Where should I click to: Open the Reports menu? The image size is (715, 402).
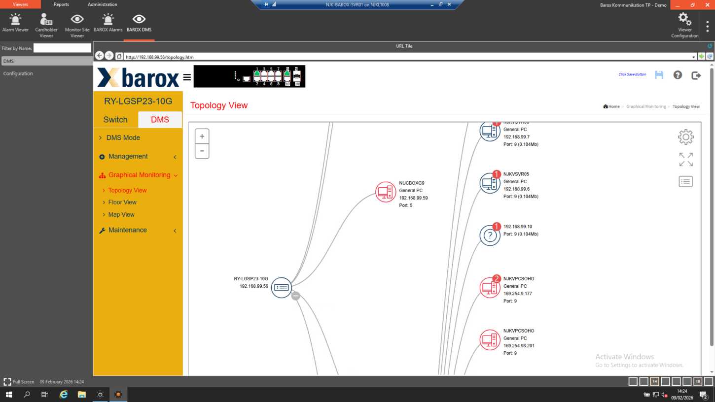click(x=61, y=4)
